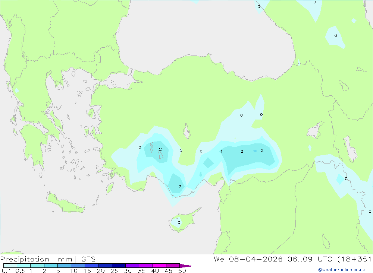Click the 20–25 mm dark blue legend swatch

coord(105,266)
